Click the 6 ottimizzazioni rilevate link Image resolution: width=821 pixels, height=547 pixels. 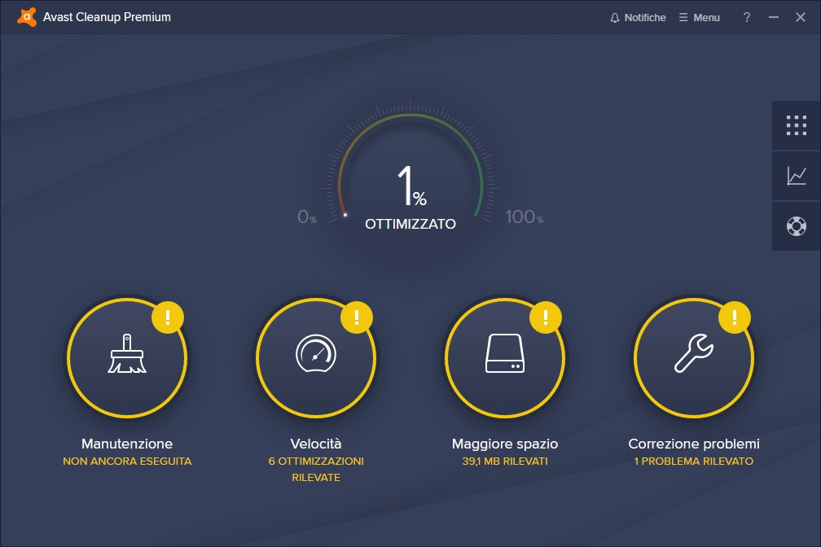pyautogui.click(x=316, y=469)
